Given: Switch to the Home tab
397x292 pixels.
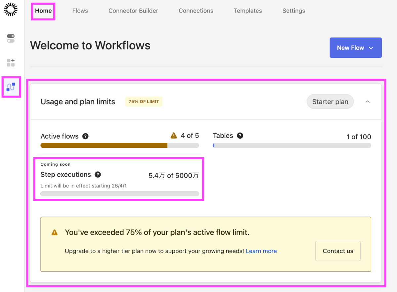Looking at the screenshot, I should coord(43,11).
